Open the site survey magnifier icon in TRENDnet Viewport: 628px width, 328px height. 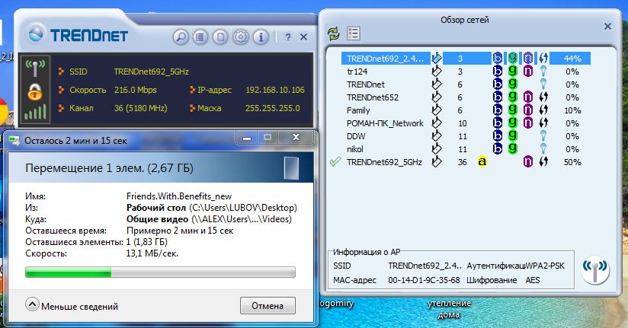pyautogui.click(x=181, y=37)
